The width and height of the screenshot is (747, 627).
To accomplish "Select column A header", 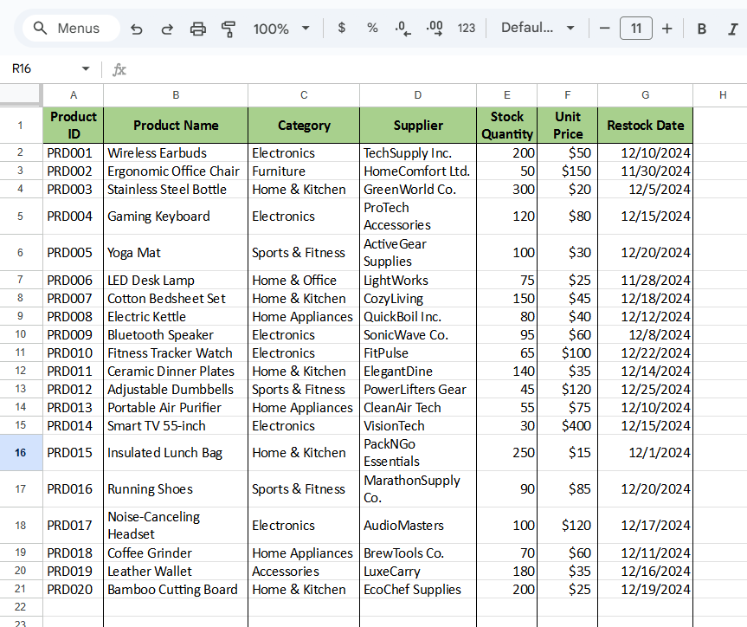I will pyautogui.click(x=74, y=95).
